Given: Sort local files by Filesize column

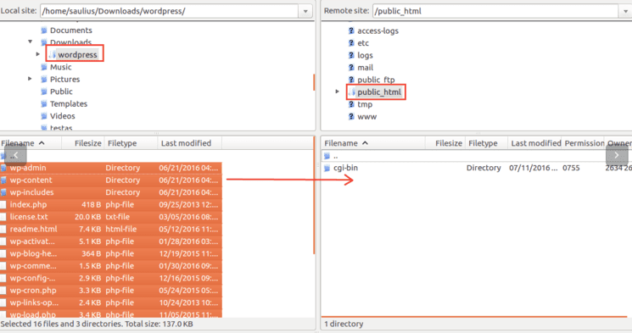Looking at the screenshot, I should pos(83,143).
